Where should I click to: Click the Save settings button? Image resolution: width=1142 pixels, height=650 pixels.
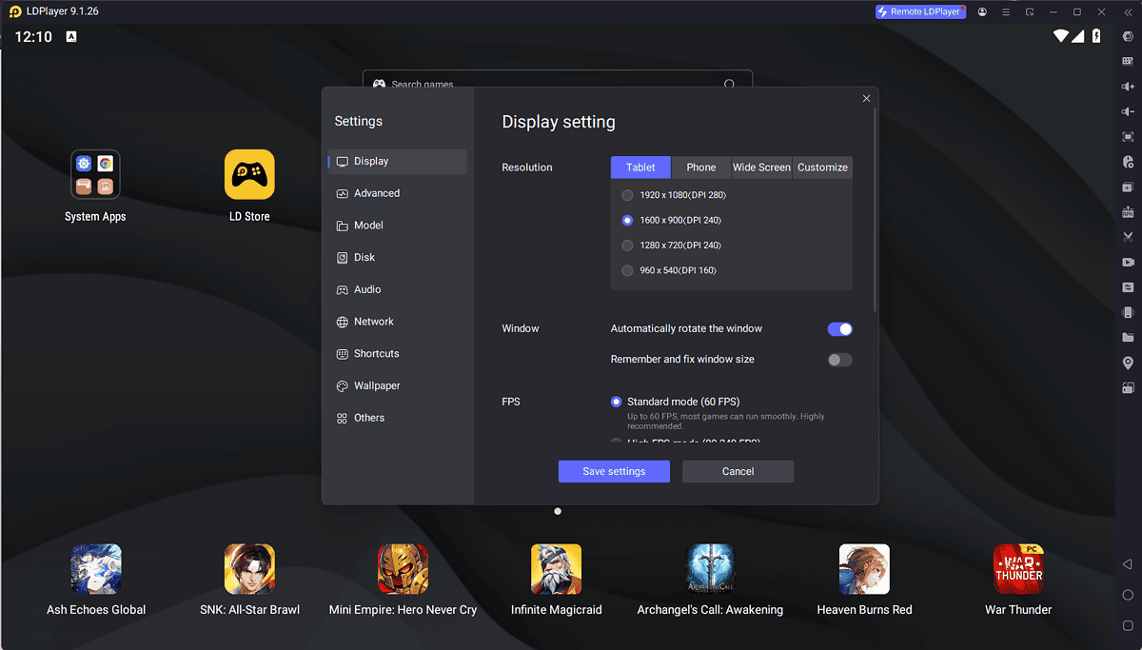click(x=614, y=471)
